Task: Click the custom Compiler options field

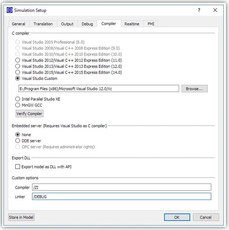Action: pos(122,187)
